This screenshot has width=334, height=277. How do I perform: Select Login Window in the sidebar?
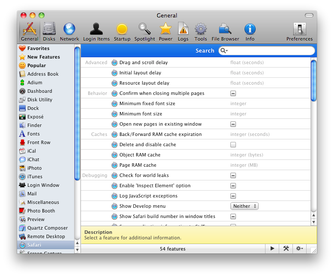tap(45, 185)
